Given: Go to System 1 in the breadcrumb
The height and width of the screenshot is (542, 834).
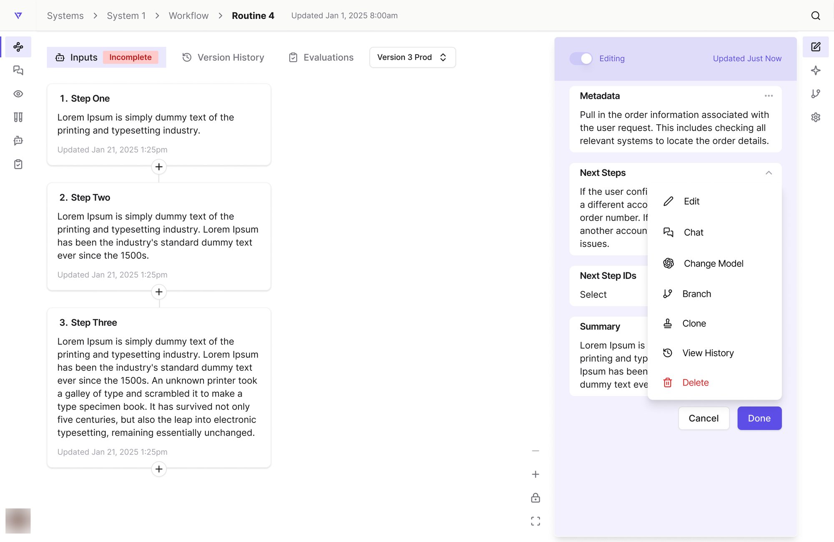Looking at the screenshot, I should tap(126, 15).
